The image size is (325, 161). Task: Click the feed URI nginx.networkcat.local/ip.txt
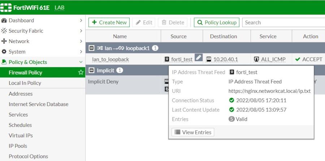pos(269,91)
